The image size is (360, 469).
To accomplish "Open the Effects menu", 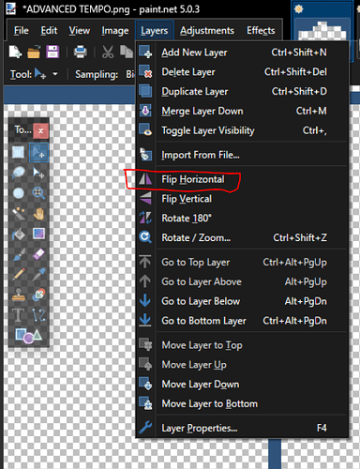I will [x=261, y=31].
